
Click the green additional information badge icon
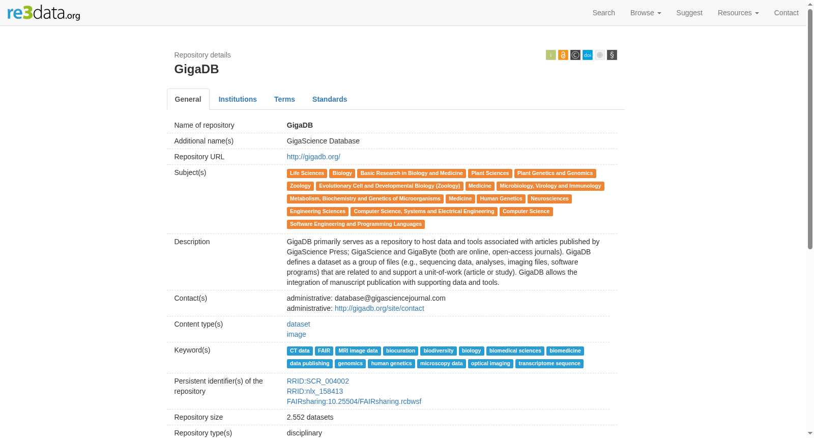[x=551, y=55]
